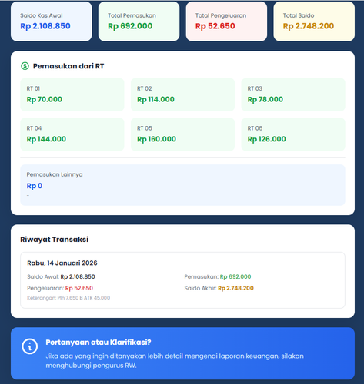
Task: Click the green dollar icon beside Pemasukan dari RT
Action: pos(25,66)
